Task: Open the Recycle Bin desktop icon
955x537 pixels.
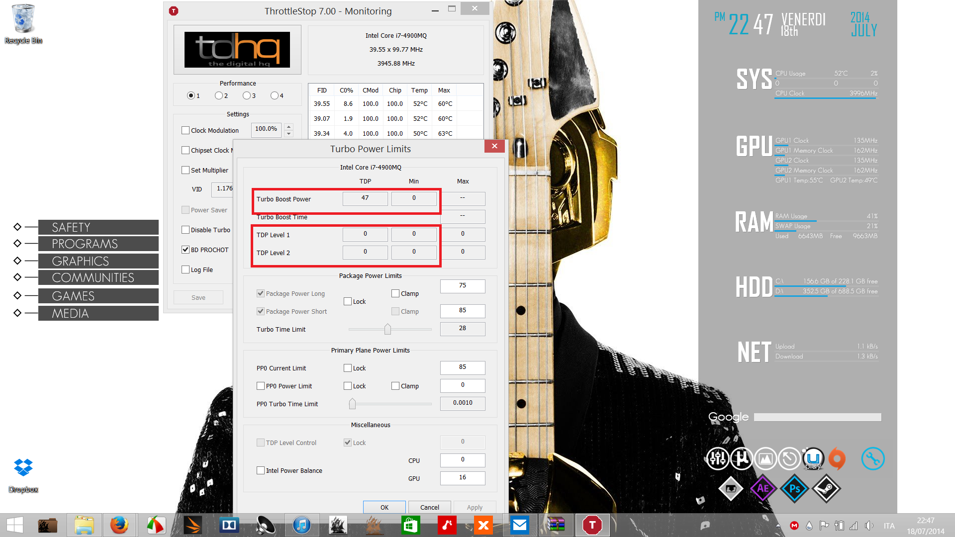Action: pyautogui.click(x=23, y=24)
